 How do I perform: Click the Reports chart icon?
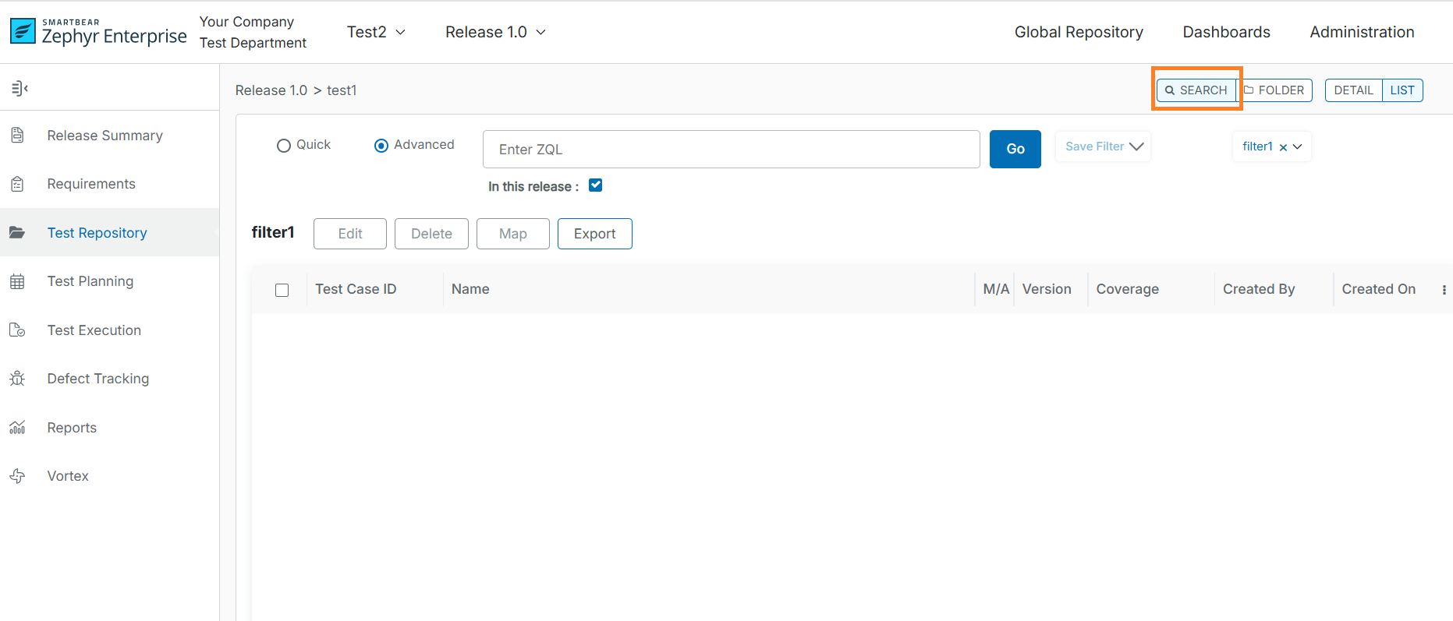(17, 428)
